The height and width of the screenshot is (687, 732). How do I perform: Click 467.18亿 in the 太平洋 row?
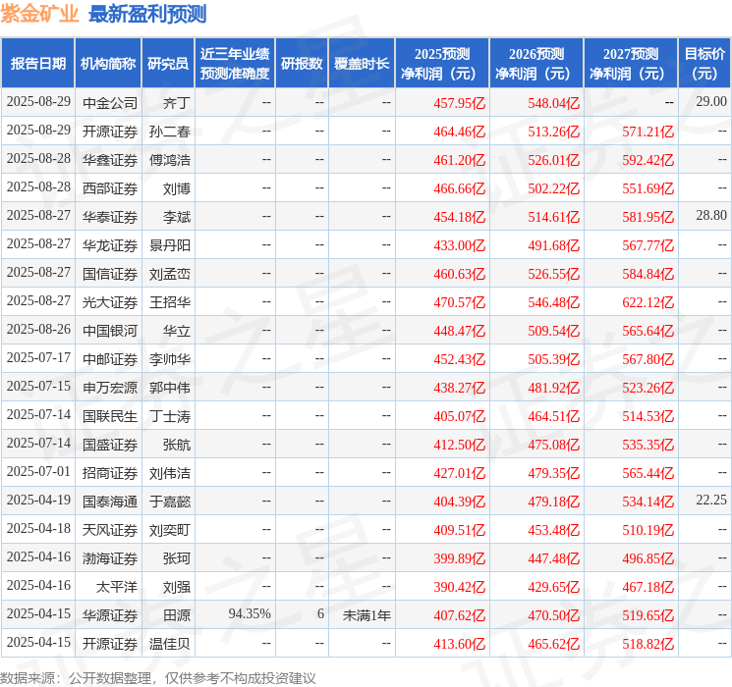coord(648,587)
